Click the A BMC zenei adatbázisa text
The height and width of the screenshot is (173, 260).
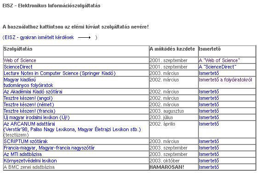[x=29, y=167]
